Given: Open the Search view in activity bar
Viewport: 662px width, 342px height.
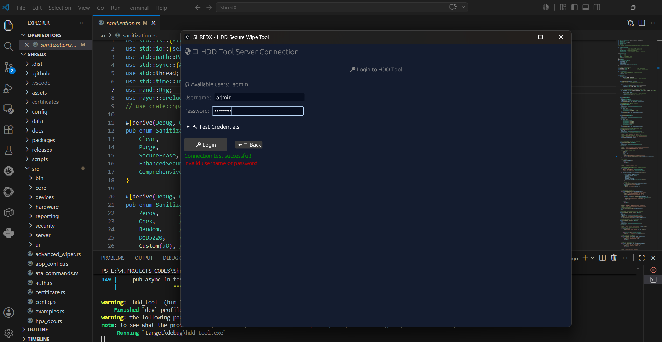Looking at the screenshot, I should tap(9, 46).
